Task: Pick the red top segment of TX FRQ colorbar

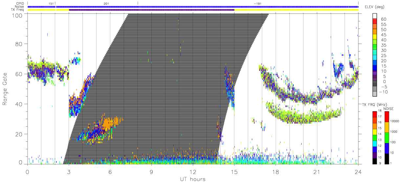Action: [x=375, y=114]
